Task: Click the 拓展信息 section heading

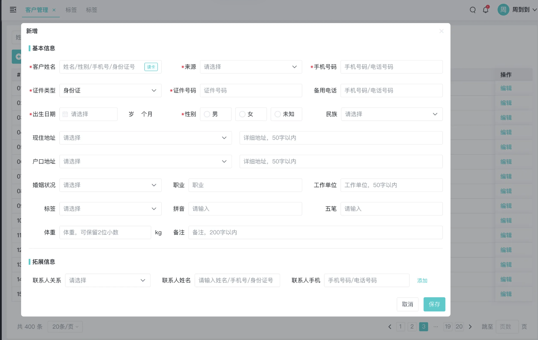Action: [x=44, y=262]
